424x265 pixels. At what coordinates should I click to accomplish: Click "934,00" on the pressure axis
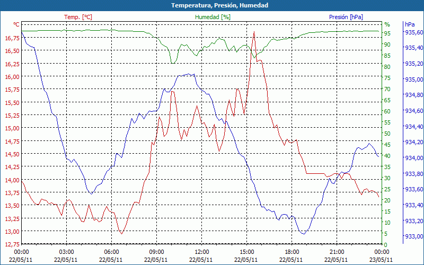click(414, 158)
